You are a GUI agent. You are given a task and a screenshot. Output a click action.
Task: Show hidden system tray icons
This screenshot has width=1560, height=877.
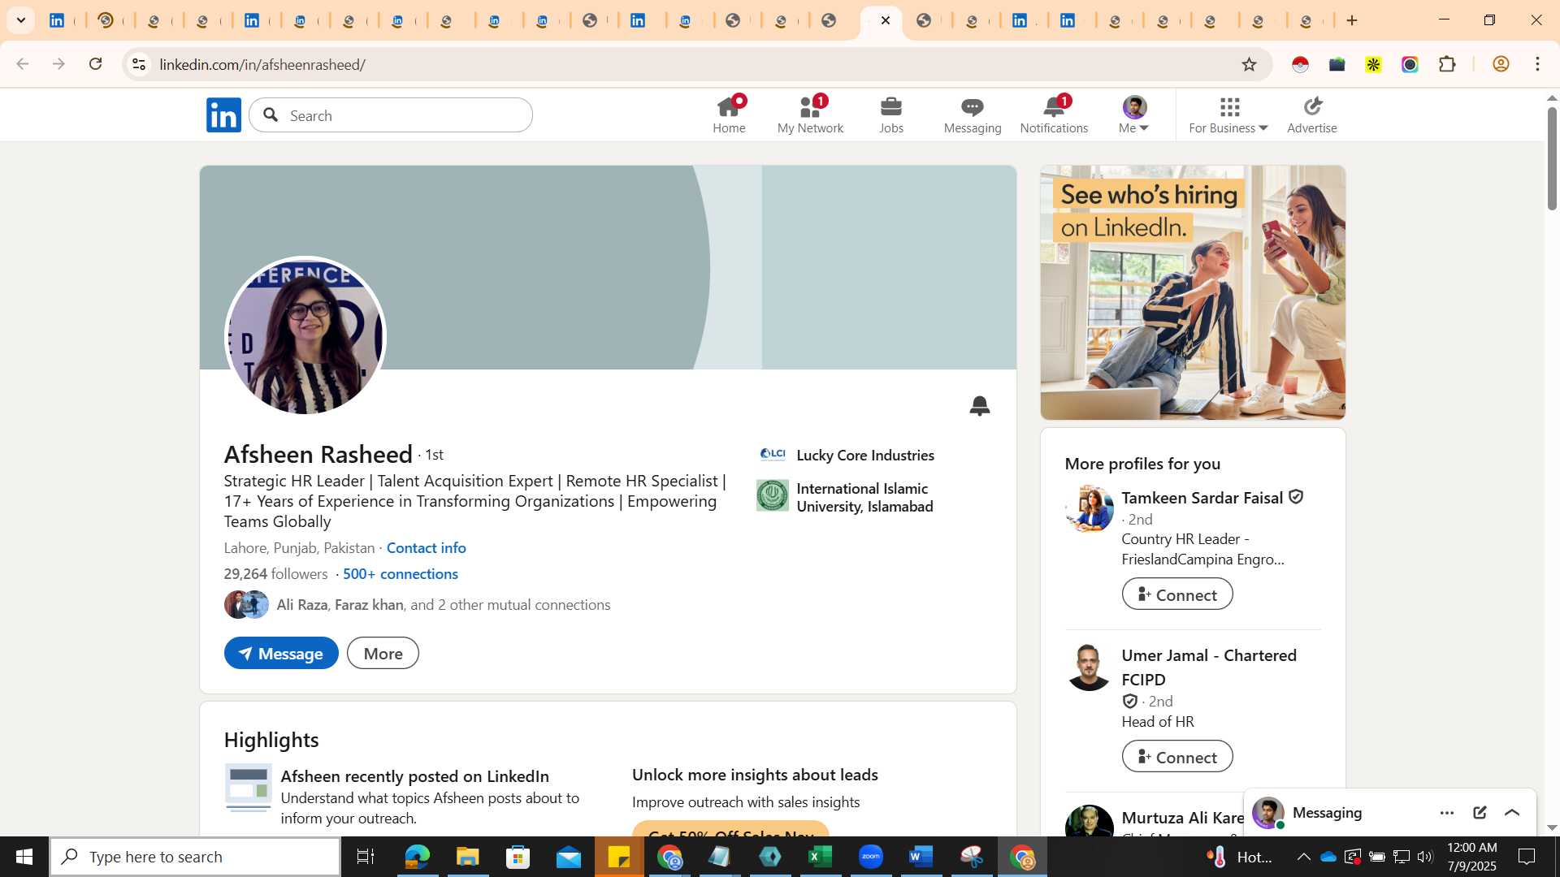[1303, 857]
